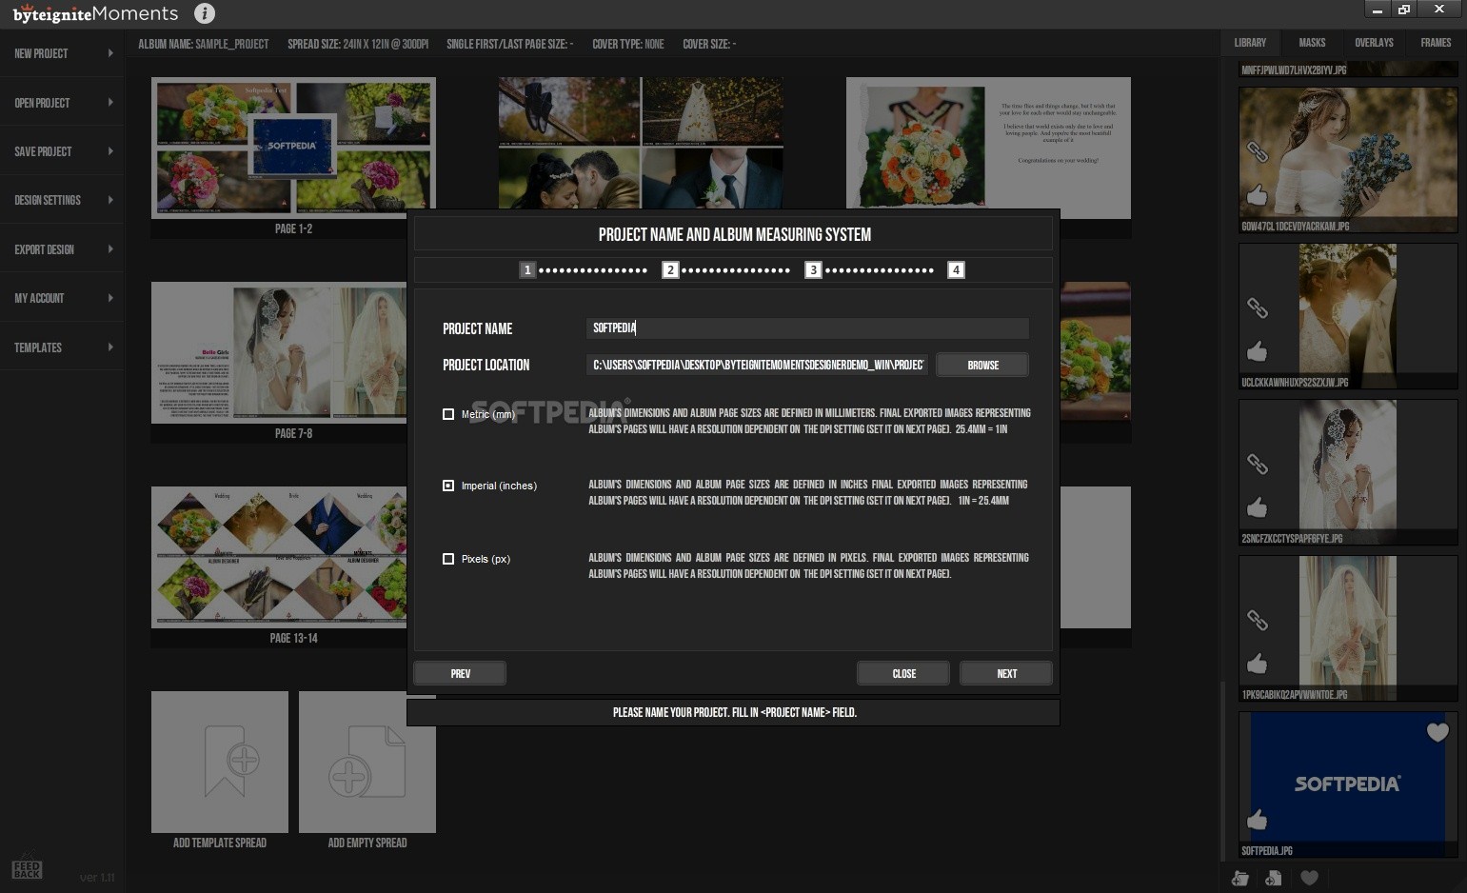Click the ver 1.11 version text

point(97,878)
